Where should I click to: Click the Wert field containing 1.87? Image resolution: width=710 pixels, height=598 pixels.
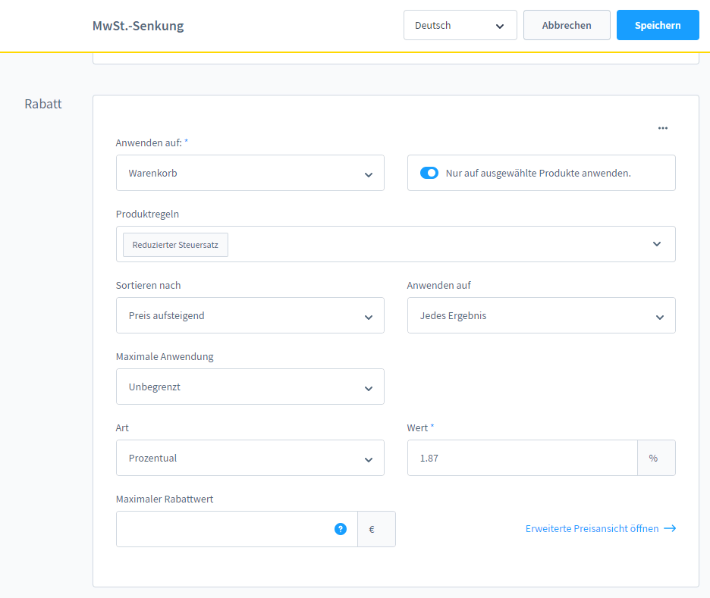[x=522, y=458]
